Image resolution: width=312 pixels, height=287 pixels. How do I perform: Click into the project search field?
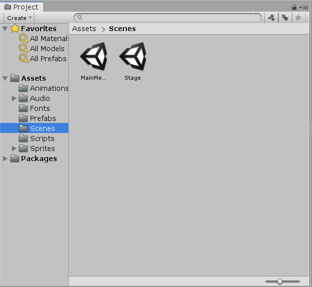168,18
